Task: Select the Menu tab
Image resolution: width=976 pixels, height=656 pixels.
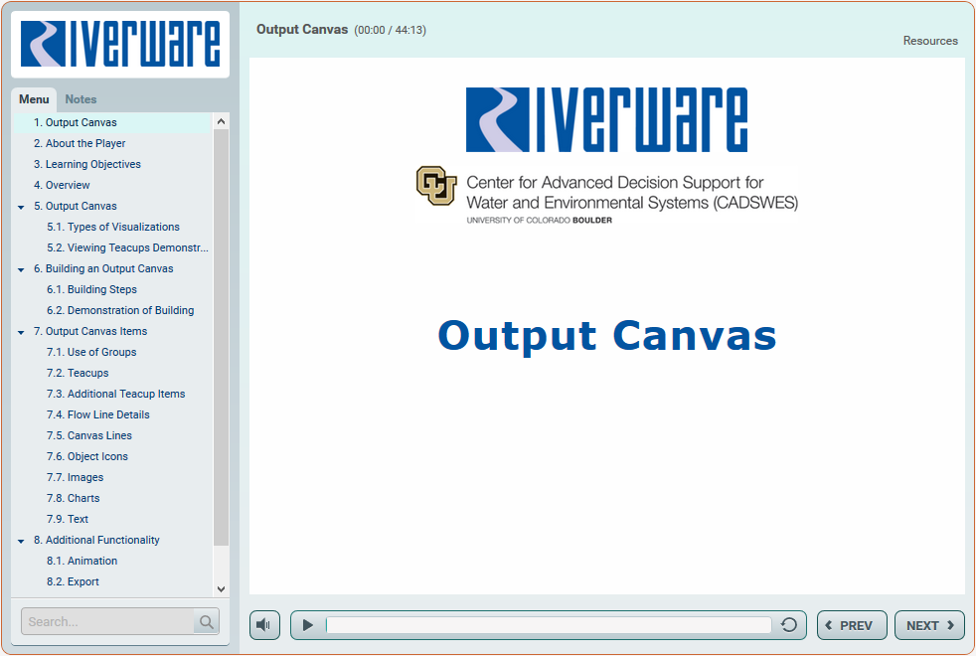Action: click(34, 99)
